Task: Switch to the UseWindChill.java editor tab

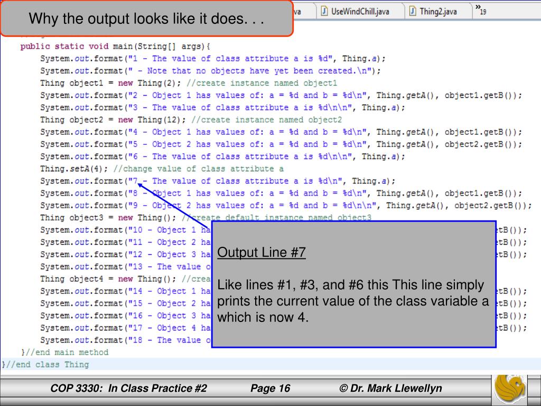Action: click(360, 12)
